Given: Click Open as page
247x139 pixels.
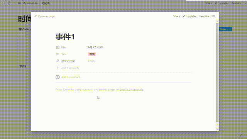Looking at the screenshot, I should tap(46, 16).
